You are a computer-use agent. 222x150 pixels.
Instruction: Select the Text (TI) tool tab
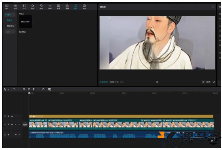click(24, 6)
